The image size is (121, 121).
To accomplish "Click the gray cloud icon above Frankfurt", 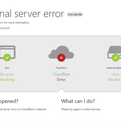I will [61, 52].
